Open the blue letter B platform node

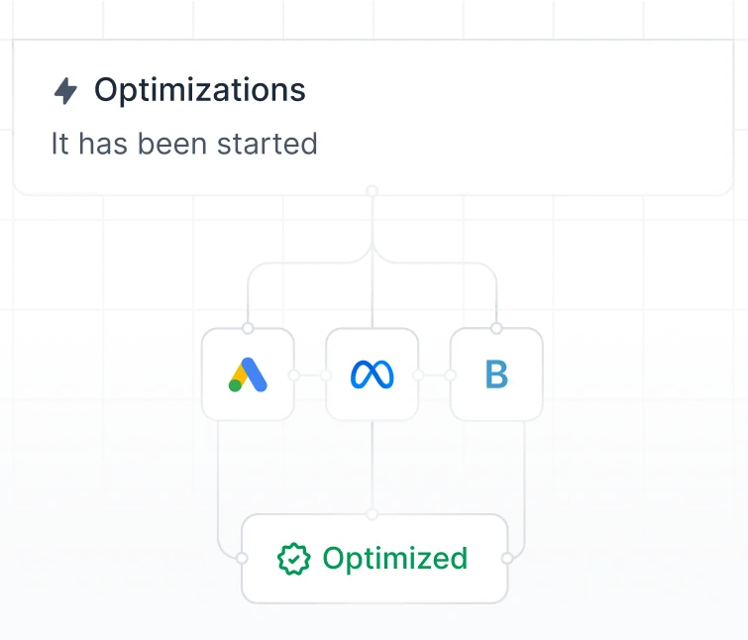pyautogui.click(x=496, y=374)
